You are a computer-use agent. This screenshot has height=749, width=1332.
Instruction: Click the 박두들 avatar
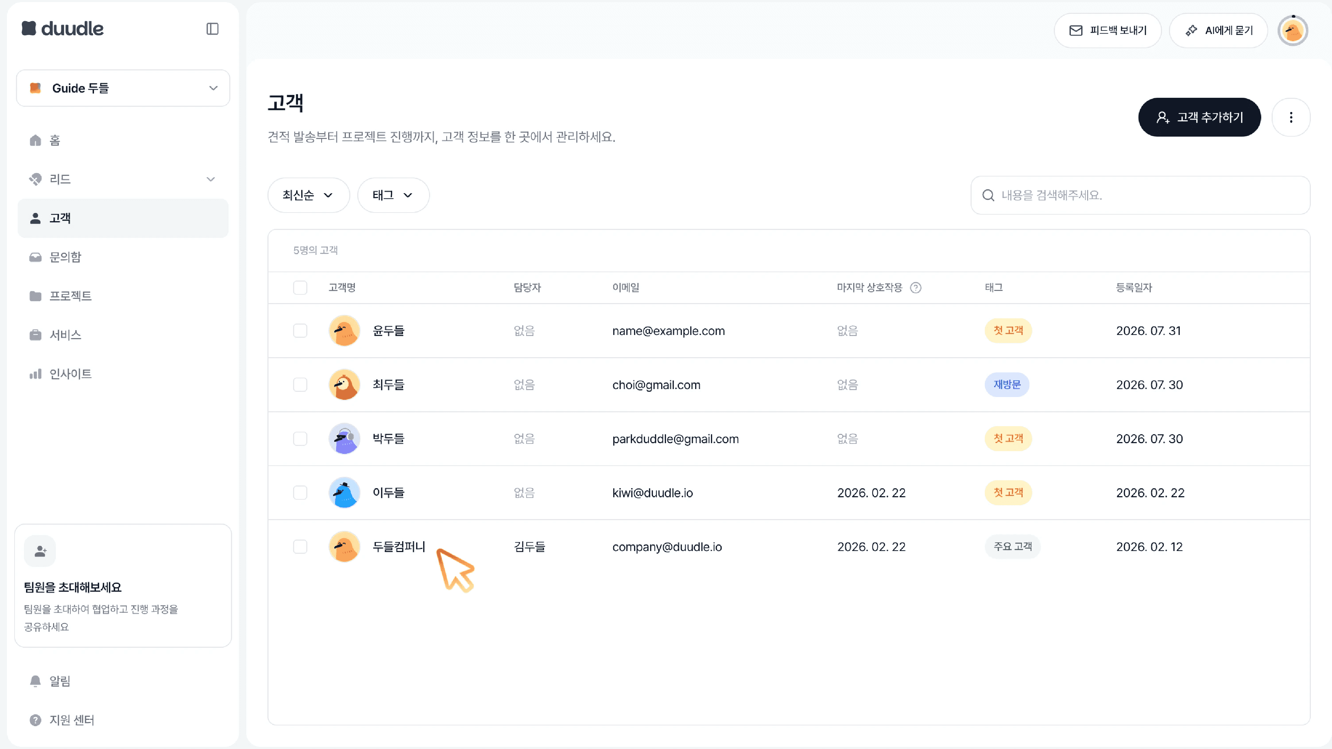344,439
